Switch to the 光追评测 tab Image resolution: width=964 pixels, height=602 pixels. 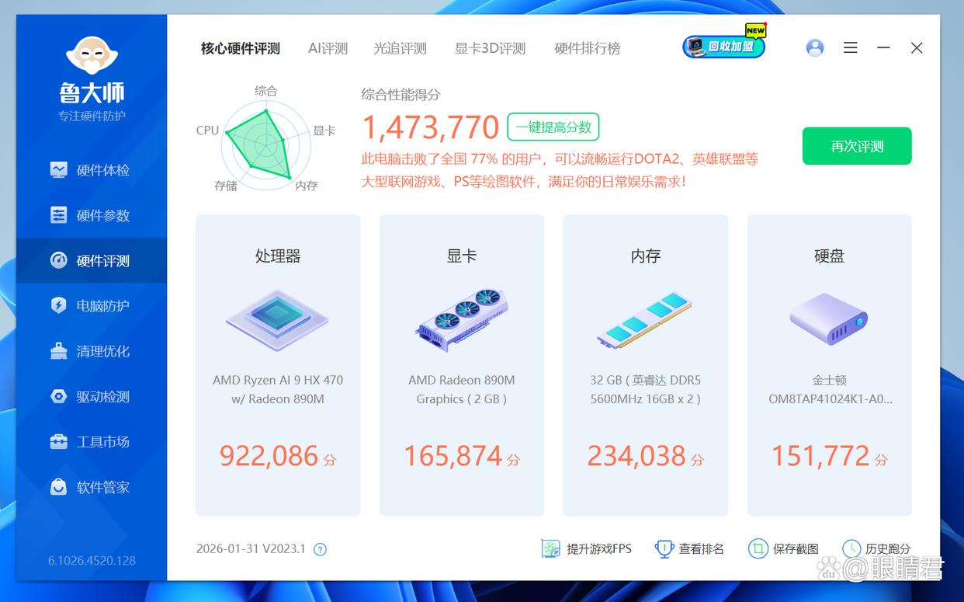click(400, 48)
